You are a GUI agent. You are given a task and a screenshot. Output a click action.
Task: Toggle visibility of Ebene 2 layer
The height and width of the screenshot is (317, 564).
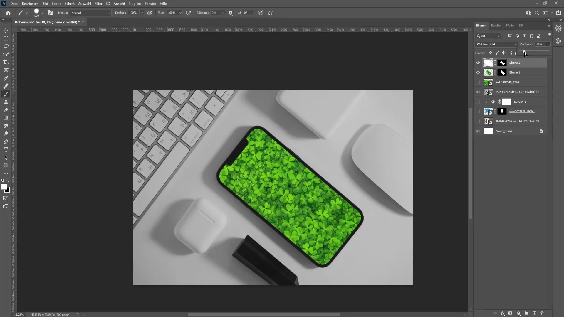pos(478,62)
